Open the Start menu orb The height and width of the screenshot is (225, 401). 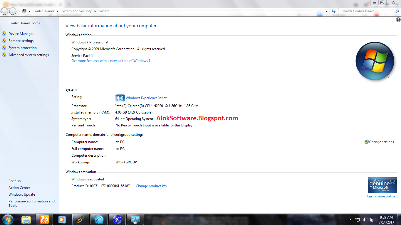tap(7, 219)
